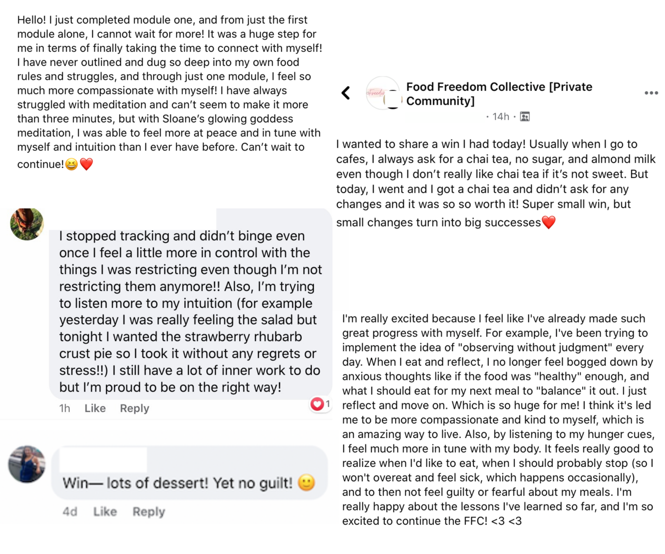
Task: Go back using the left chevron arrow
Action: pyautogui.click(x=346, y=93)
